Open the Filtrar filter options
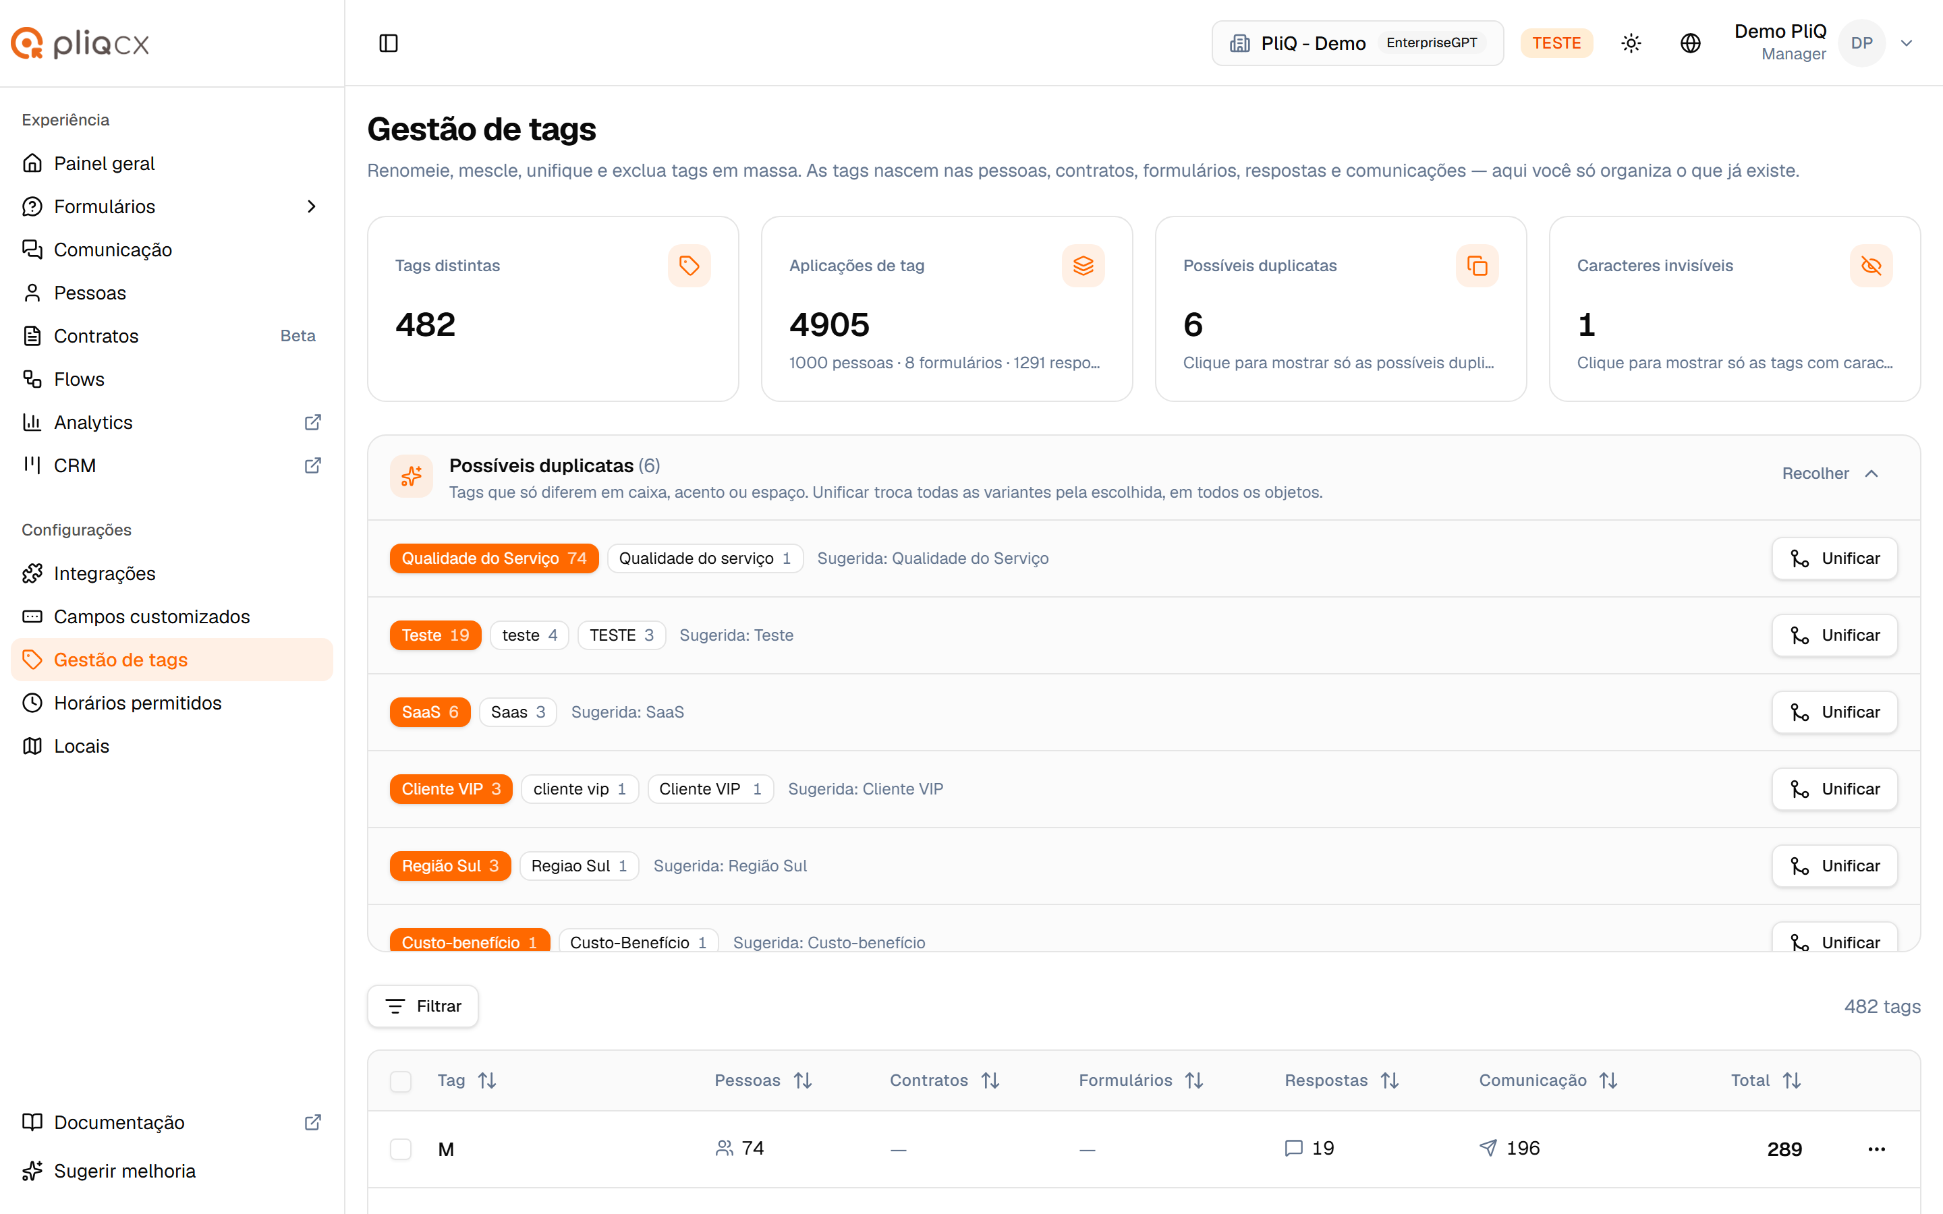Viewport: 1943px width, 1214px height. [x=423, y=1006]
